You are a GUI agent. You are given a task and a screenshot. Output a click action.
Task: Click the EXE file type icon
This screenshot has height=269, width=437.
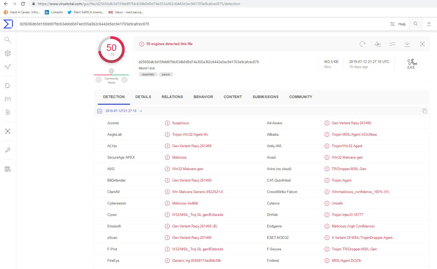tap(411, 64)
